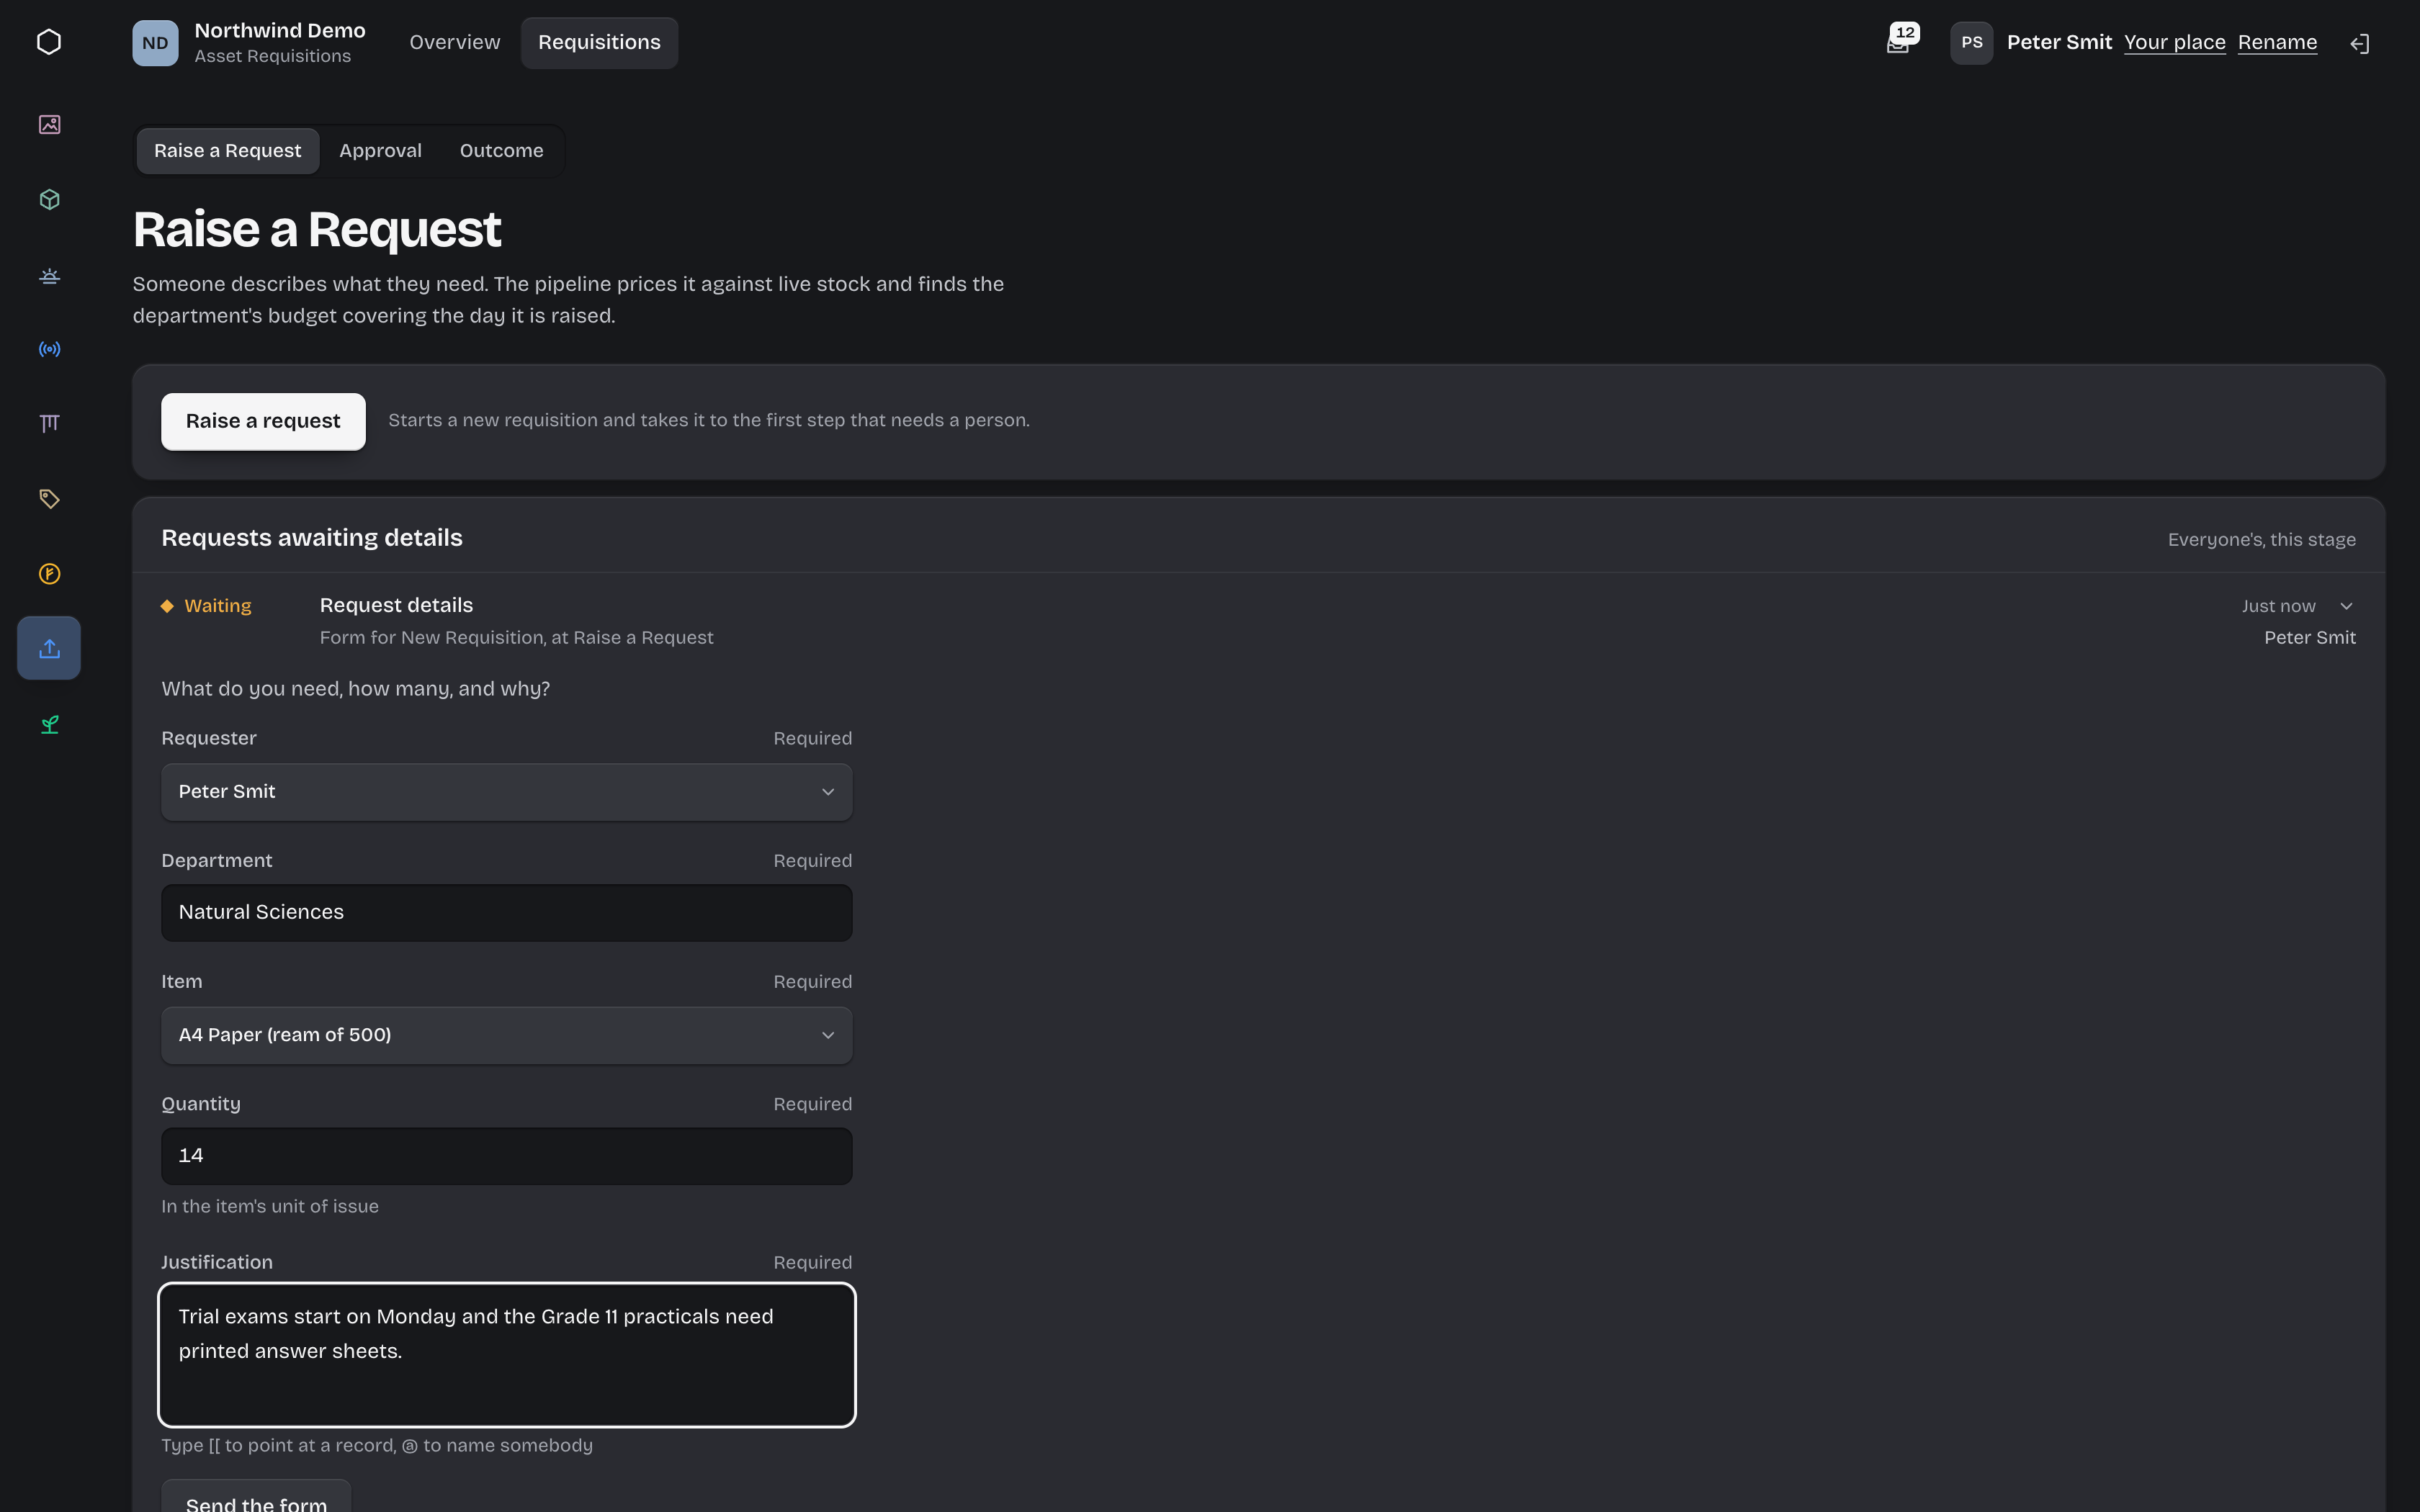The height and width of the screenshot is (1512, 2420).
Task: Click the Request details row title
Action: tap(396, 605)
